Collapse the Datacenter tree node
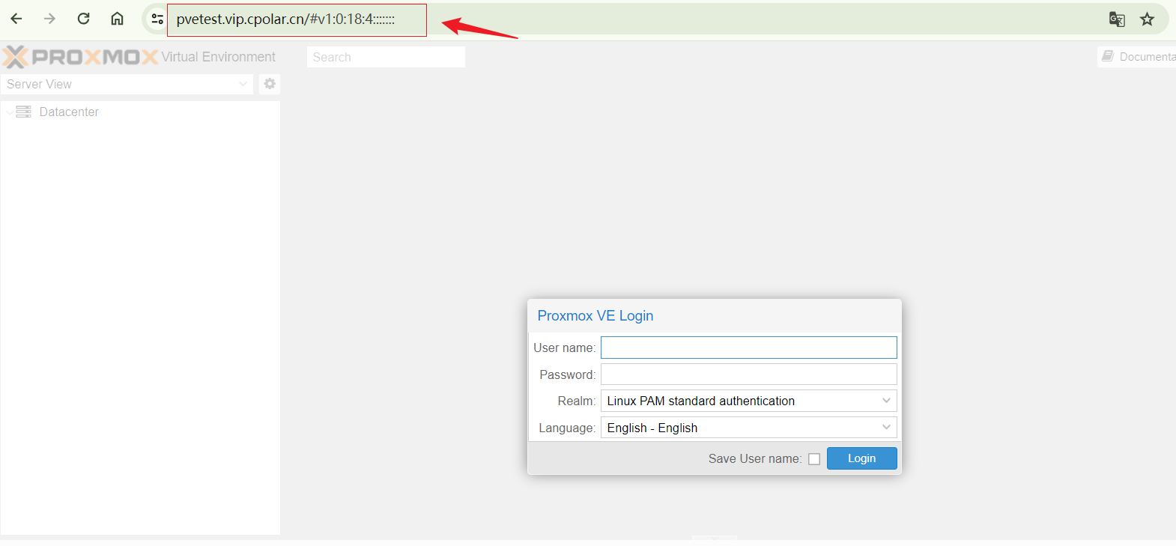This screenshot has height=546, width=1176. [x=9, y=112]
